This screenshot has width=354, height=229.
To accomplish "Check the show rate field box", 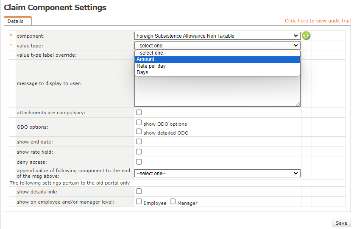I will point(139,152).
